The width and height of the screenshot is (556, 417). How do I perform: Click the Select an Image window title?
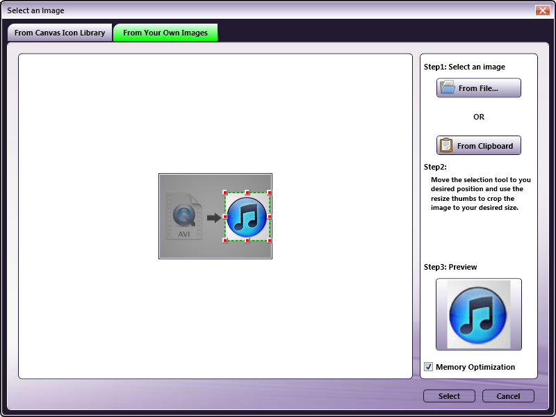point(35,10)
